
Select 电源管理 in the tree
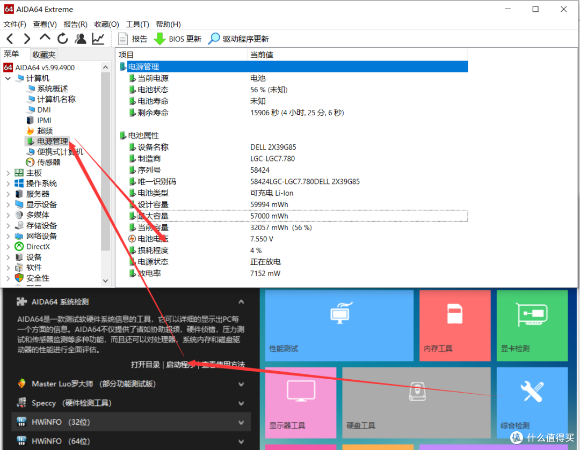[53, 142]
